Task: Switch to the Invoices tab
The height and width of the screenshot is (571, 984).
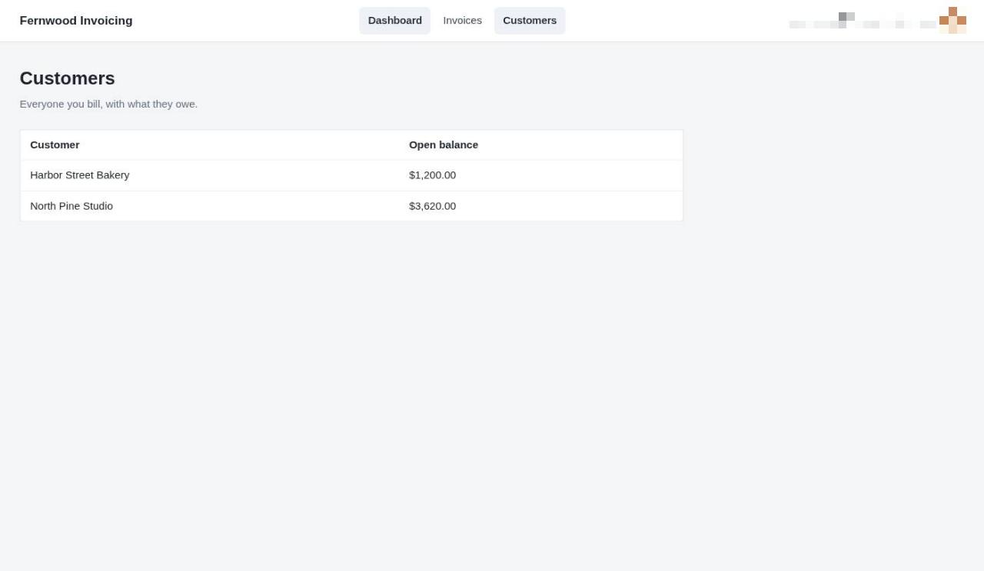Action: 462,21
